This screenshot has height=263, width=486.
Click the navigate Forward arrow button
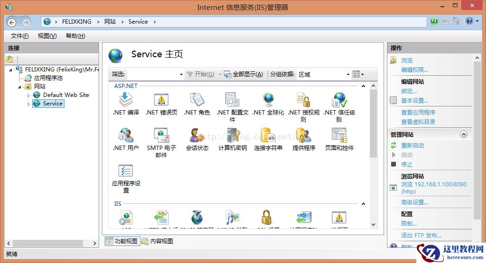26,22
